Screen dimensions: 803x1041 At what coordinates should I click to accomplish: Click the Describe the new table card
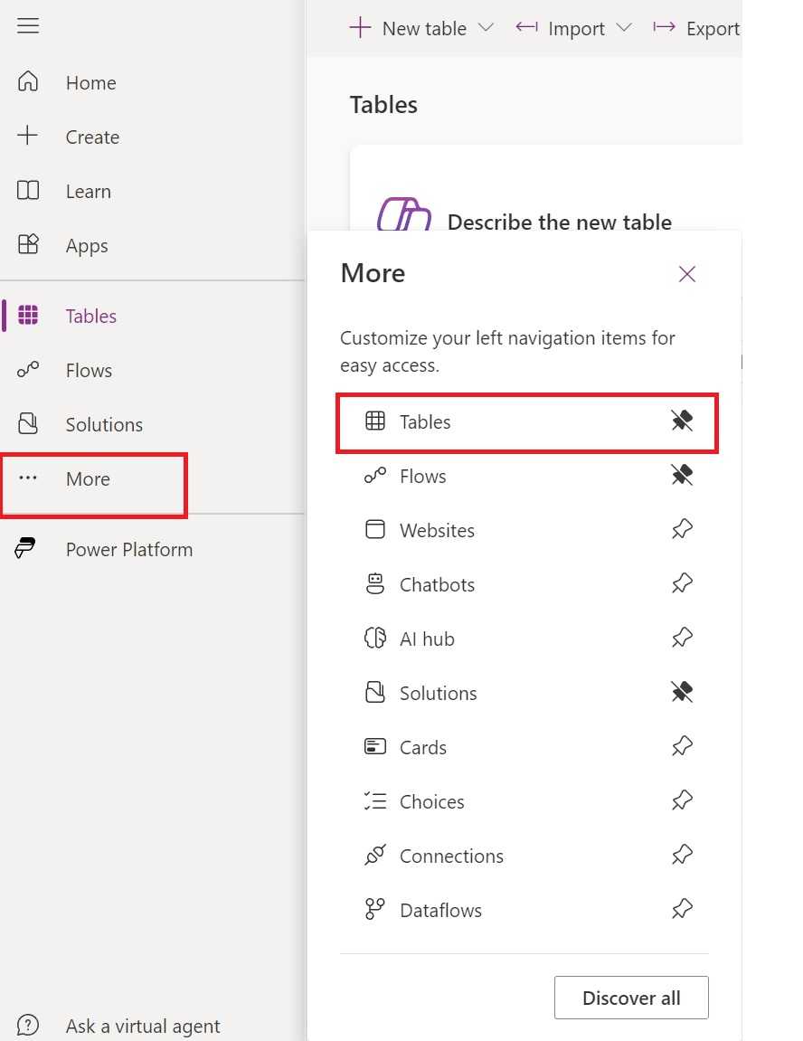545,189
